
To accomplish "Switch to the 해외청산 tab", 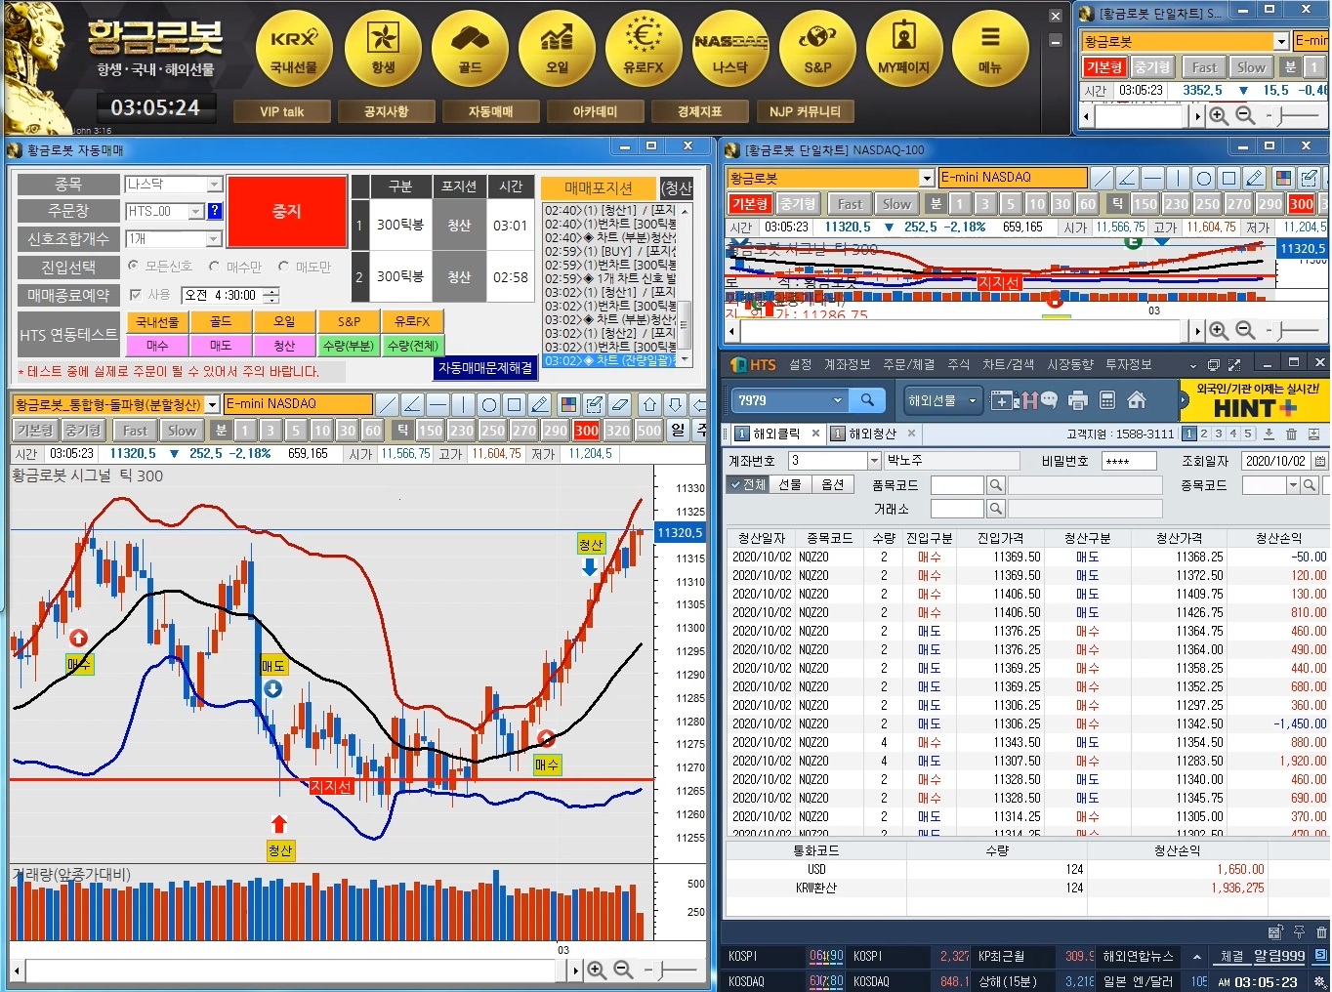I will (x=871, y=434).
